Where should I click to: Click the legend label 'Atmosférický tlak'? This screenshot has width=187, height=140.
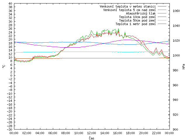141,13
